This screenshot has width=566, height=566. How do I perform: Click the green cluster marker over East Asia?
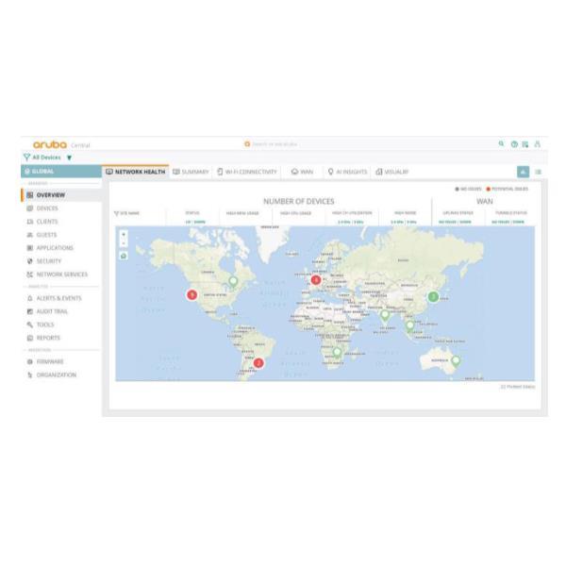click(433, 297)
